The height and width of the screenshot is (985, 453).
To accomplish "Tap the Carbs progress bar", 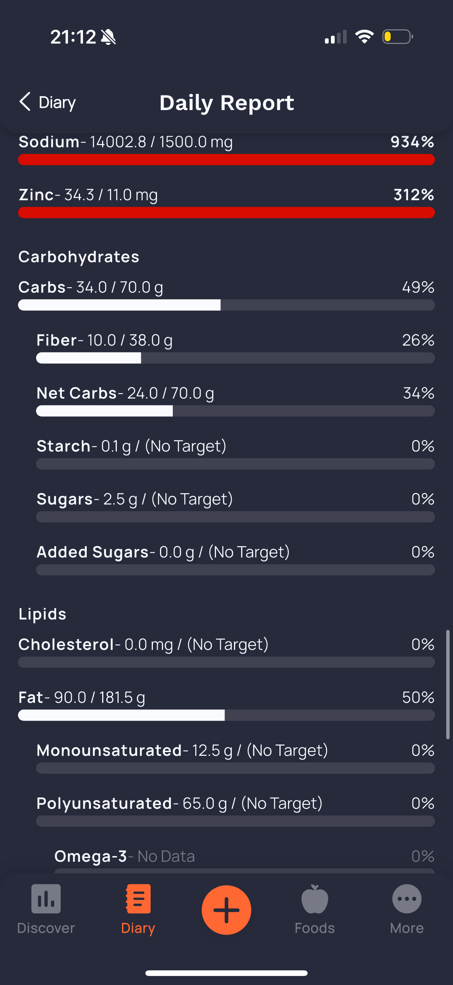I will coord(226,305).
